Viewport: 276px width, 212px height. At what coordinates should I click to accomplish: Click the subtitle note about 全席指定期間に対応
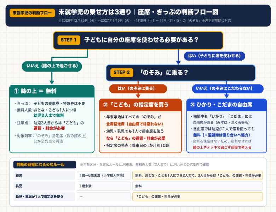pos(144,21)
